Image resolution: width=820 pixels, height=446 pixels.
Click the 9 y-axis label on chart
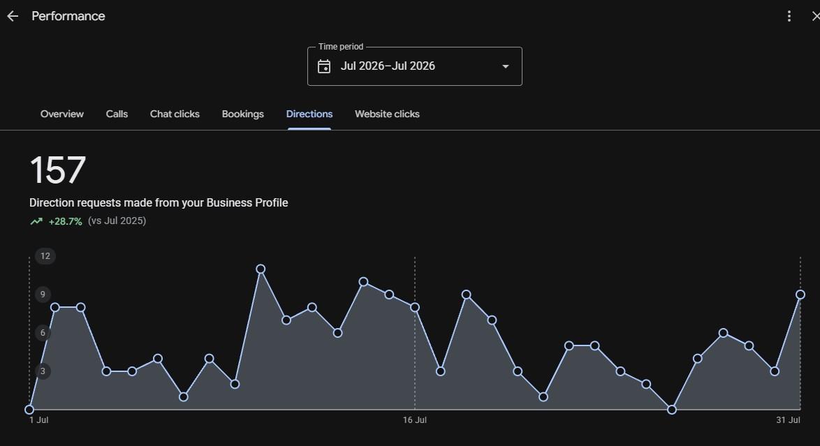pyautogui.click(x=43, y=295)
